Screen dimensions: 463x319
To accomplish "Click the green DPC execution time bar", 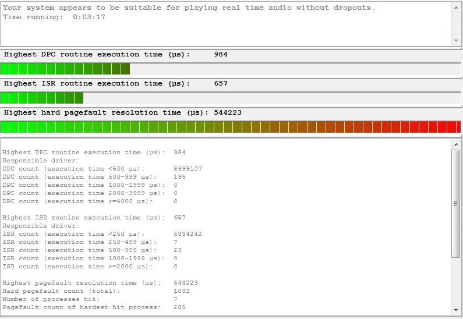I will (x=65, y=69).
